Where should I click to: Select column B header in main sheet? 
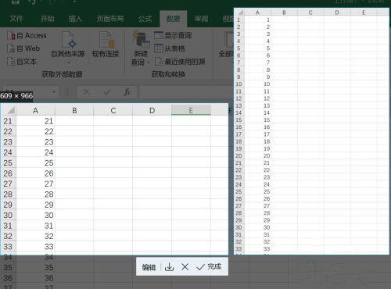tap(74, 111)
